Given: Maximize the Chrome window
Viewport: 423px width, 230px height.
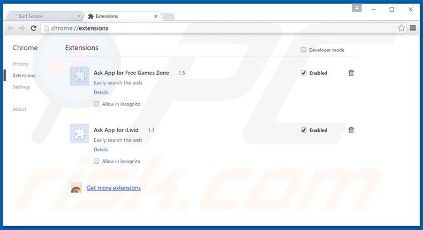Looking at the screenshot, I should coord(392,10).
